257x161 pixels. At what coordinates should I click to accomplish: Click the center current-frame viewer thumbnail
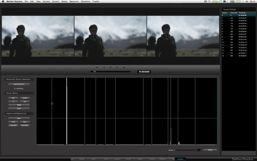(x=111, y=36)
